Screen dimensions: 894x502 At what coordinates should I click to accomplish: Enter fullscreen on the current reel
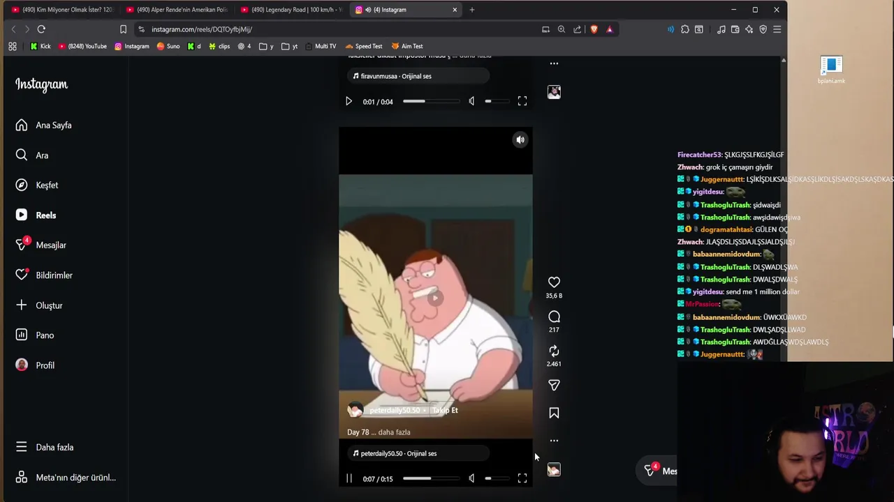[x=522, y=478]
